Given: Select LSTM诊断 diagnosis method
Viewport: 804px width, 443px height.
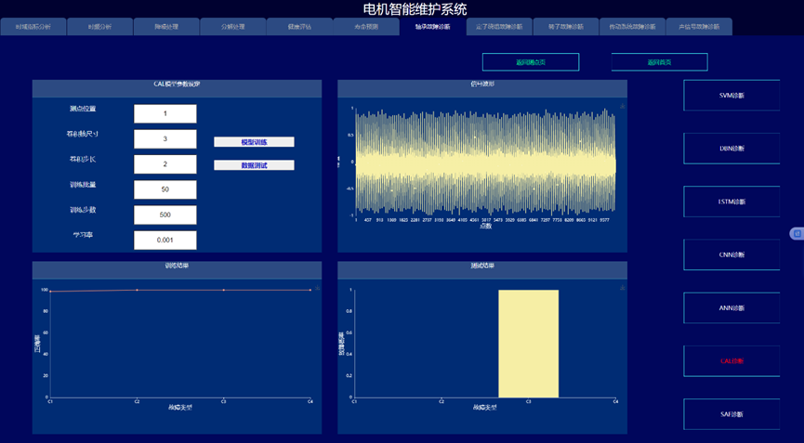Looking at the screenshot, I should (x=732, y=201).
